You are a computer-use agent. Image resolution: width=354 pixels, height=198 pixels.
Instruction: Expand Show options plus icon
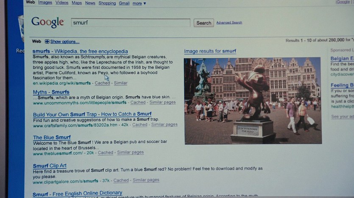(47, 41)
